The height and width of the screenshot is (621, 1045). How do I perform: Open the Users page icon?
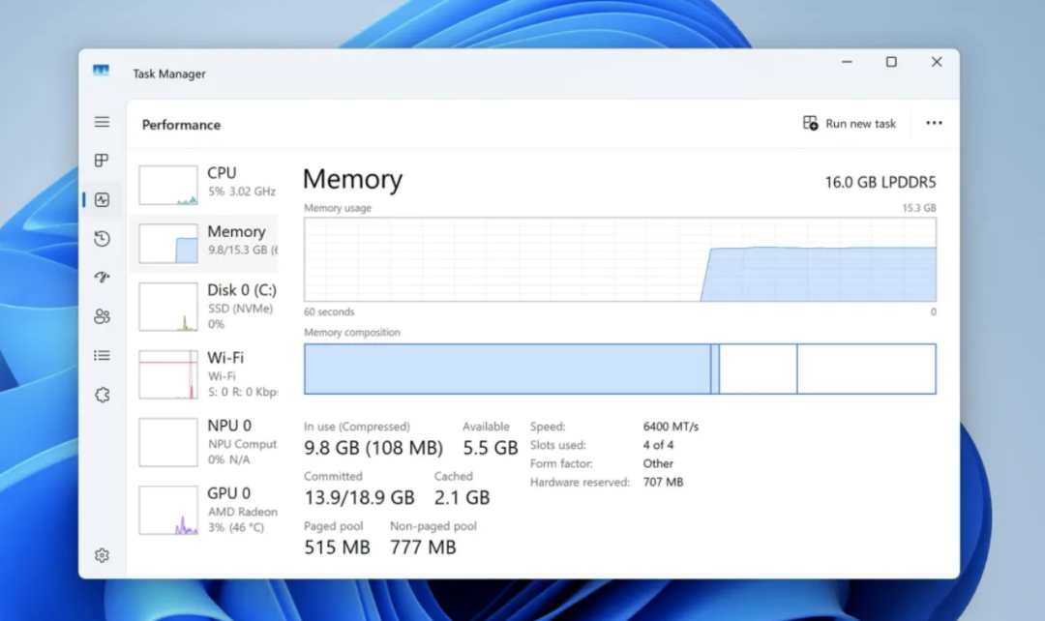tap(102, 316)
